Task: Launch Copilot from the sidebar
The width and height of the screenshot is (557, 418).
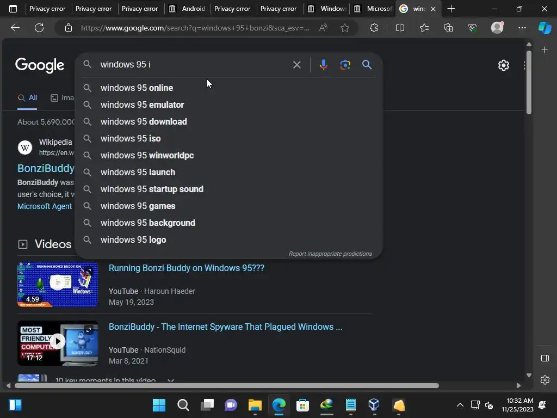Action: [544, 27]
